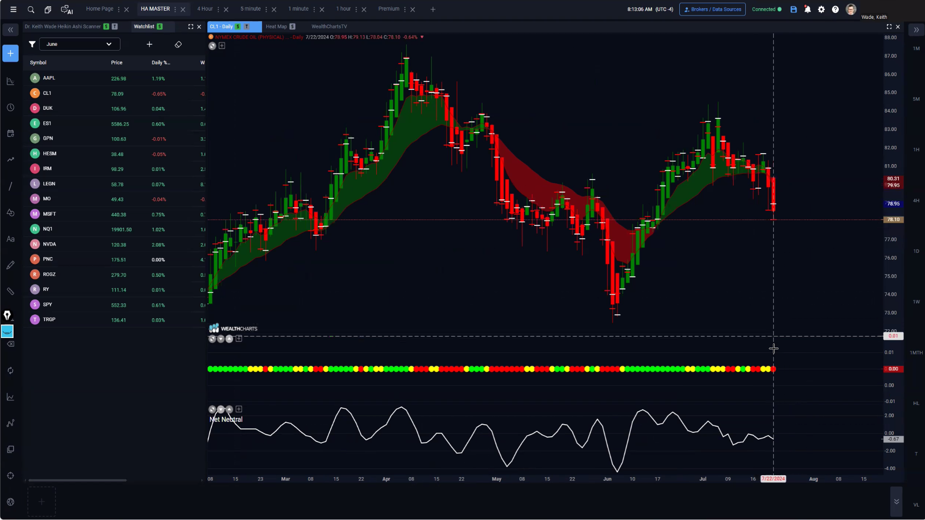Select NVDA row in watchlist
Screen dimensions: 925x520
pos(115,244)
